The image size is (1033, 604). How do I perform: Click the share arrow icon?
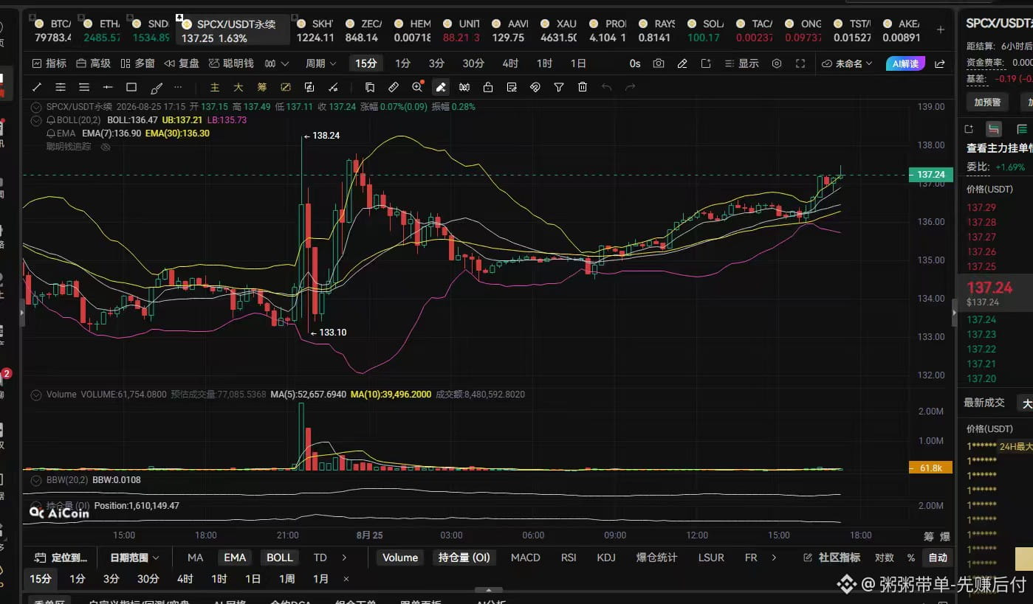pos(940,63)
